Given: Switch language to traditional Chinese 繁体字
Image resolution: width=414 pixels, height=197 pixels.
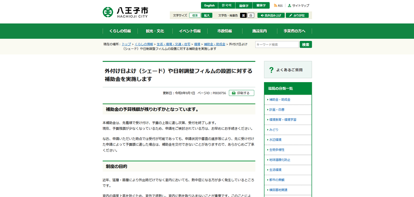Looking at the screenshot, I should 261,6.
